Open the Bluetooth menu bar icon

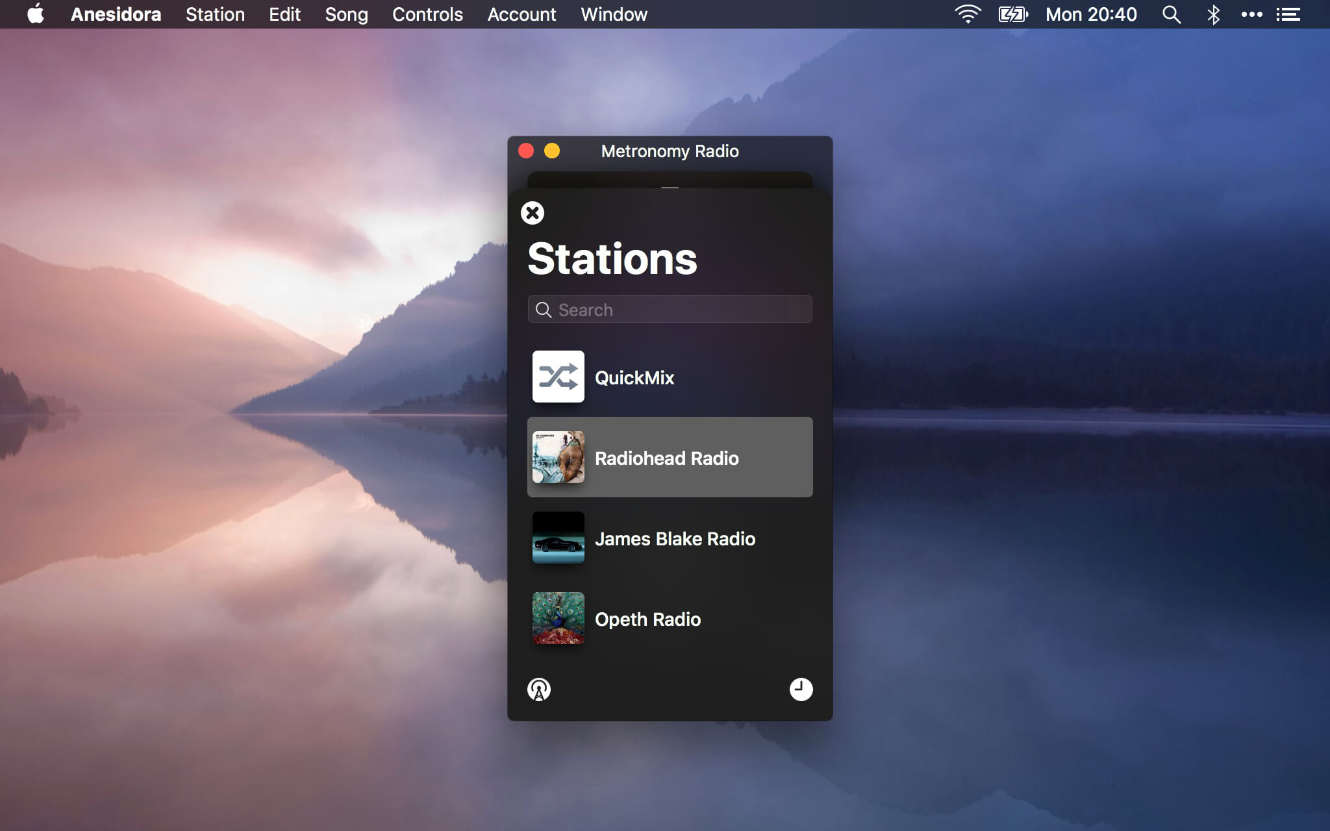(x=1213, y=14)
